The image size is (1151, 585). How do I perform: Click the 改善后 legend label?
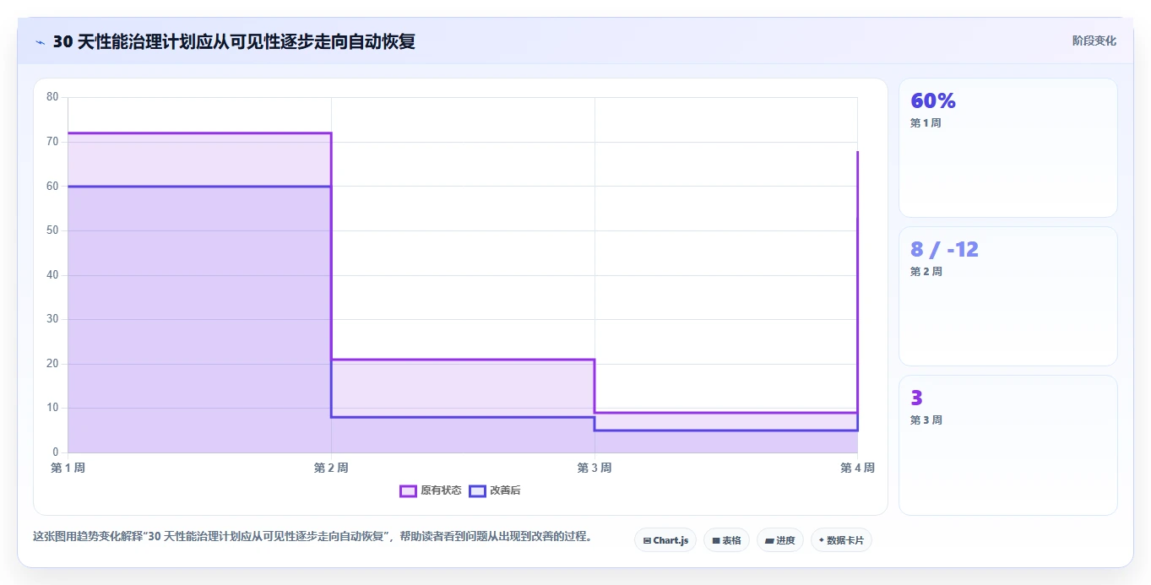click(x=505, y=490)
